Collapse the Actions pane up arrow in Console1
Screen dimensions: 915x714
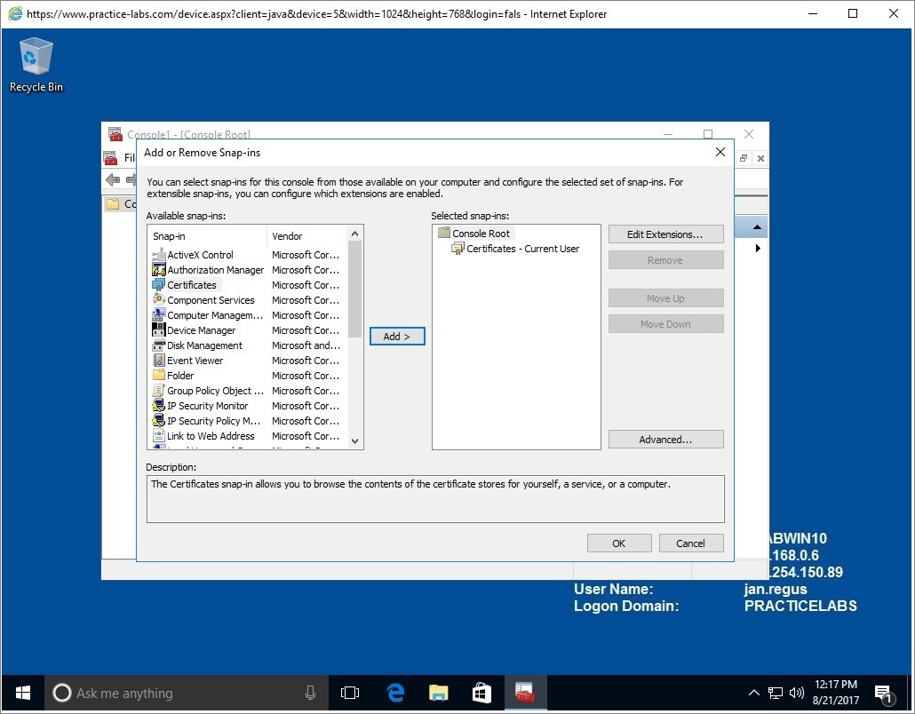(x=757, y=227)
